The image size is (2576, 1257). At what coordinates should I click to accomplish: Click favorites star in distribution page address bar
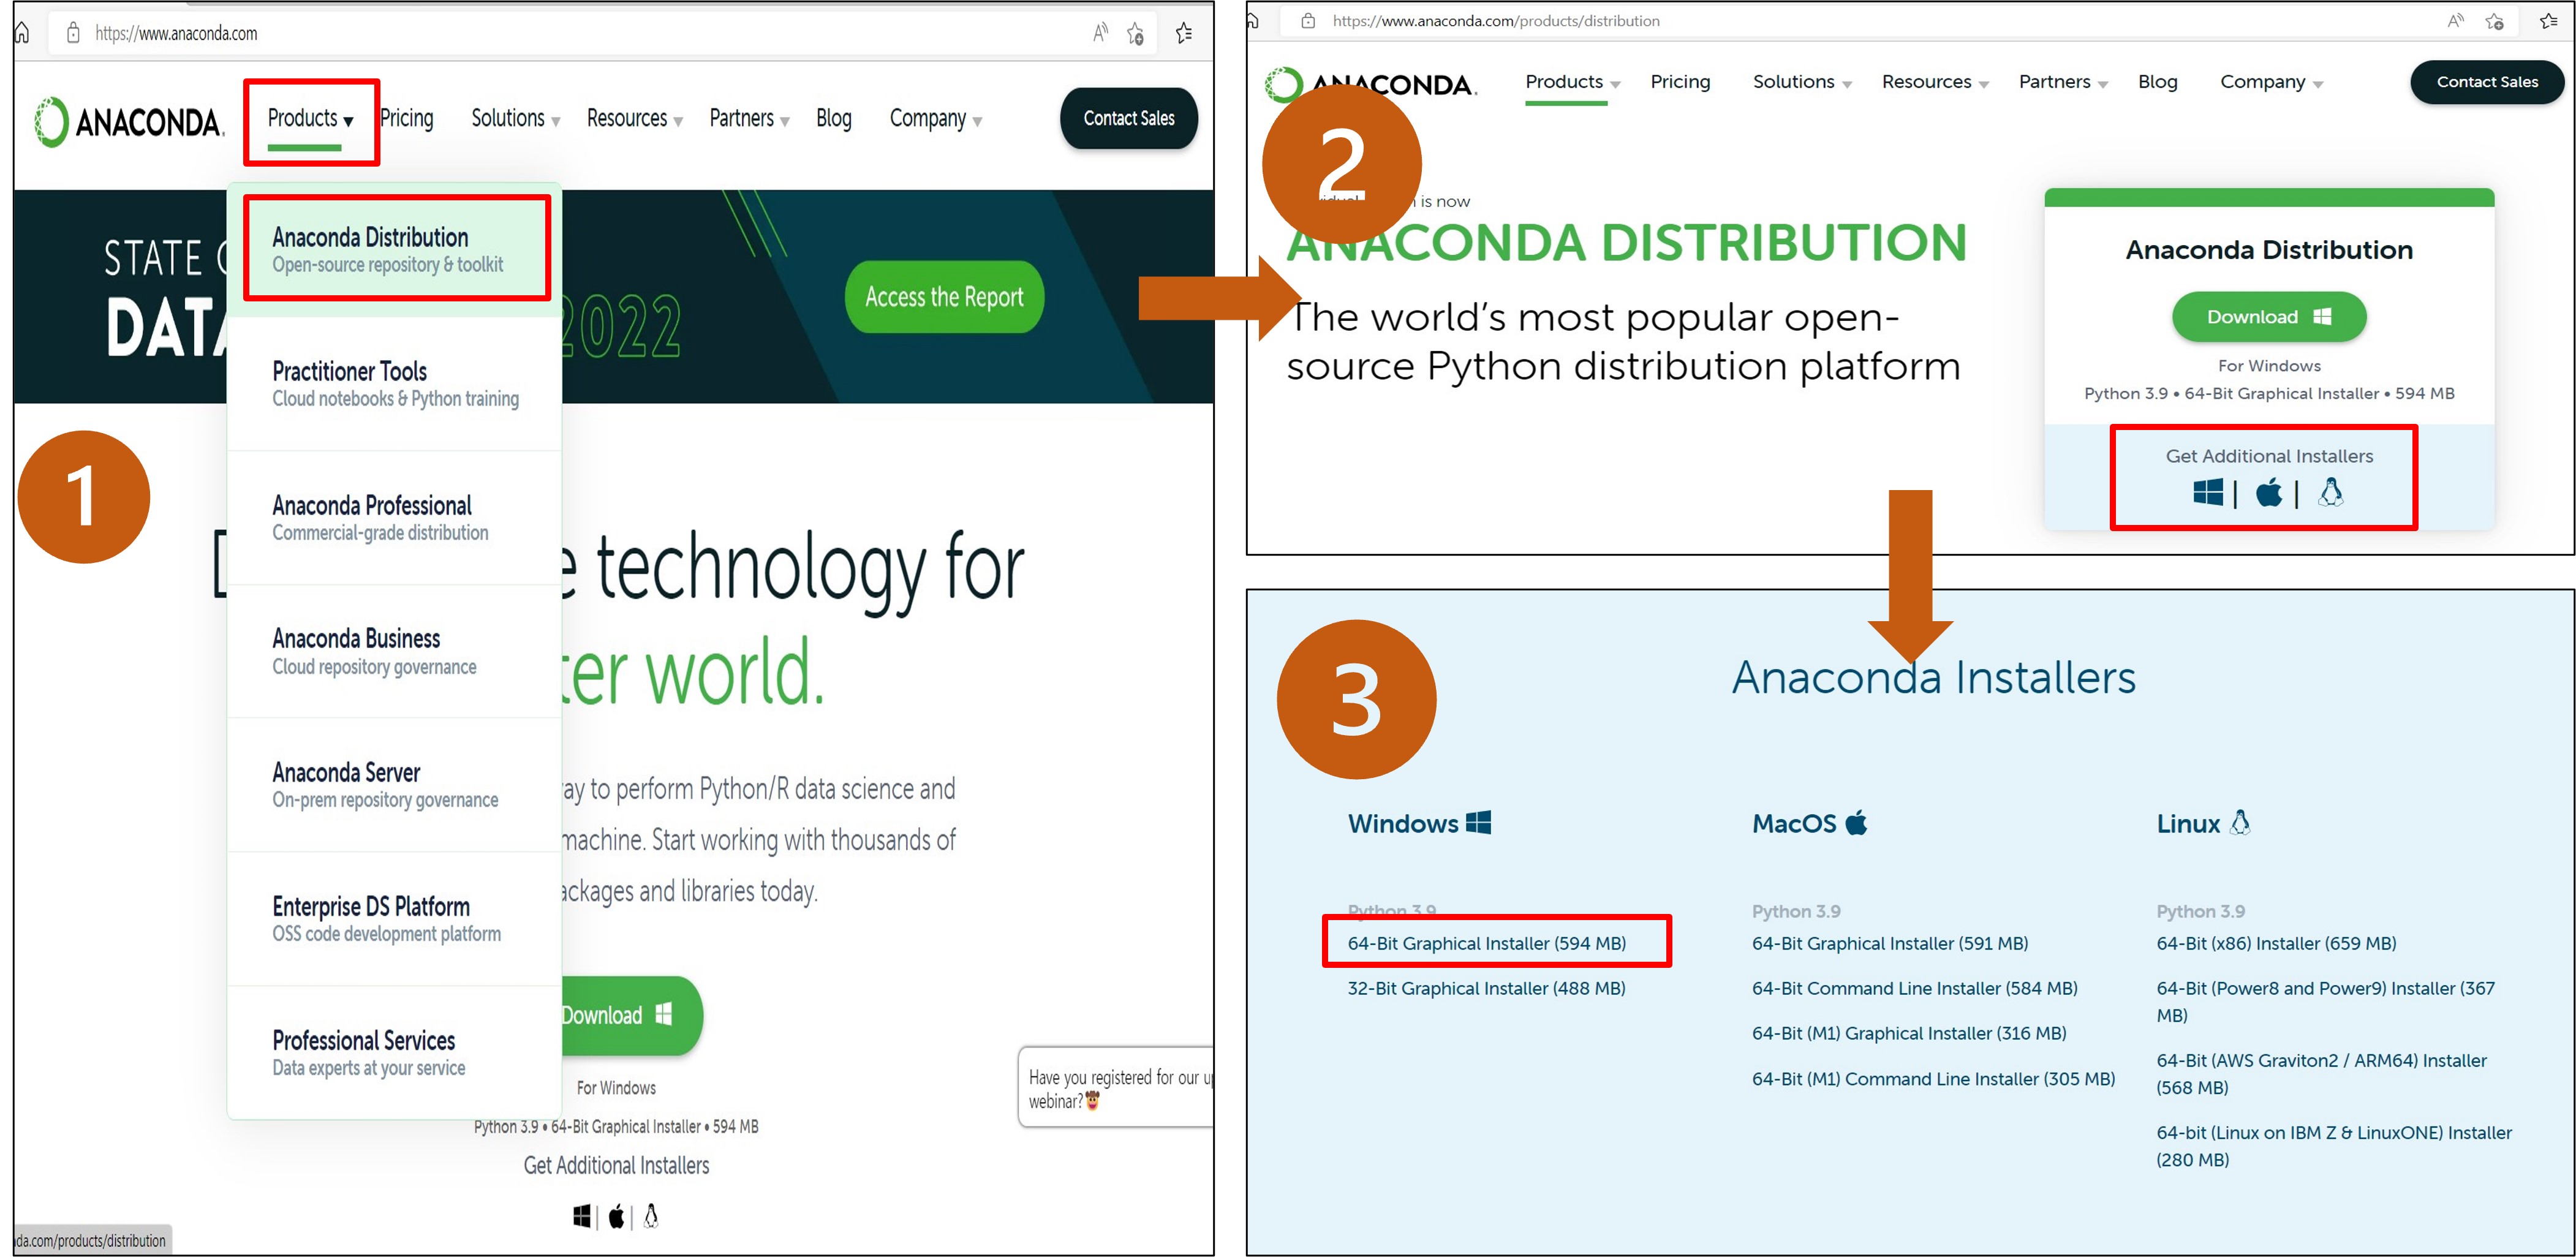(x=2494, y=21)
